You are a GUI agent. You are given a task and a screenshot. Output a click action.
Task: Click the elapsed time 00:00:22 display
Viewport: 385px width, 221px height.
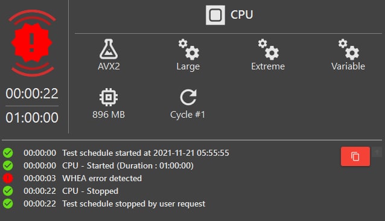coord(32,94)
